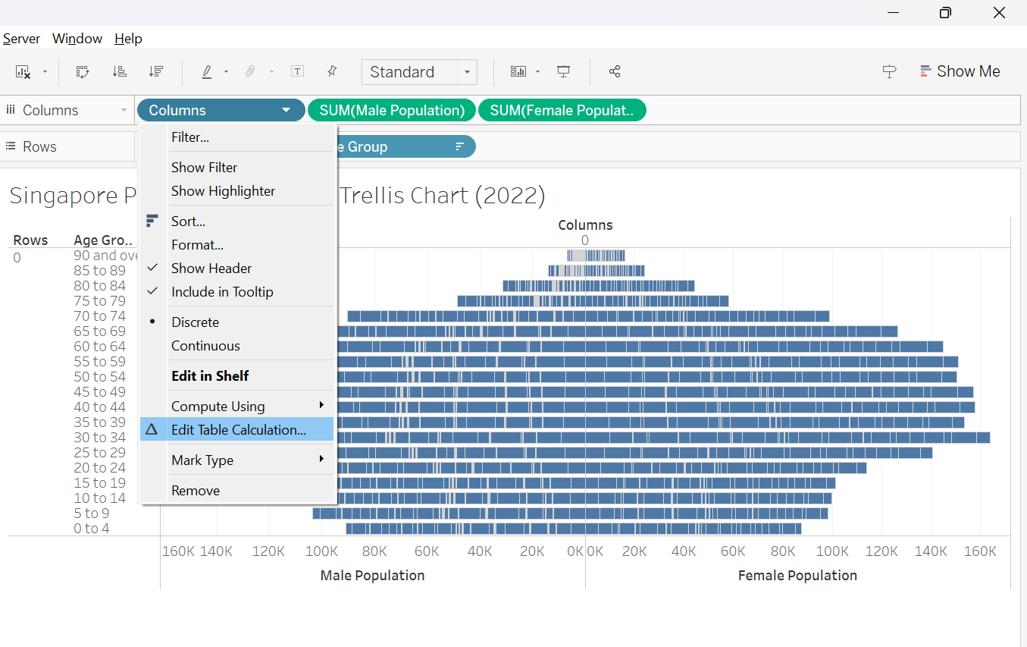The image size is (1027, 647).
Task: Click the Male Population axis title
Action: (x=372, y=576)
